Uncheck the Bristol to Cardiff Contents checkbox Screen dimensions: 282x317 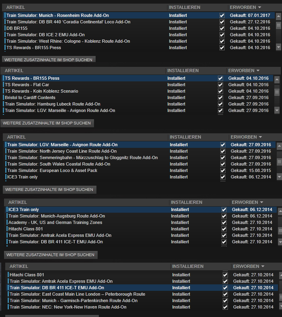tap(220, 97)
